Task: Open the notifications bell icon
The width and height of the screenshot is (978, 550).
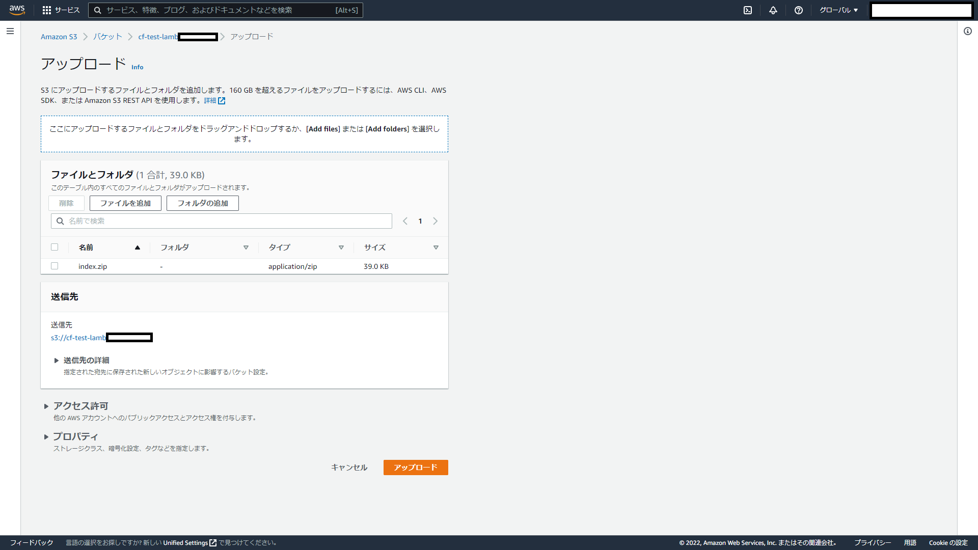Action: click(773, 10)
